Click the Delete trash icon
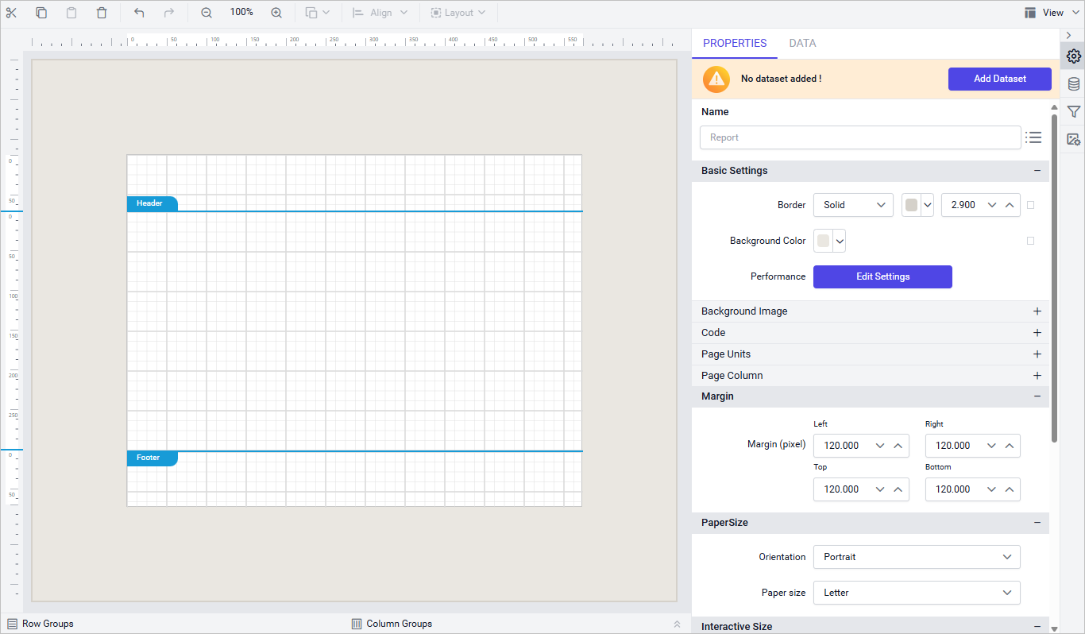1085x634 pixels. 102,13
